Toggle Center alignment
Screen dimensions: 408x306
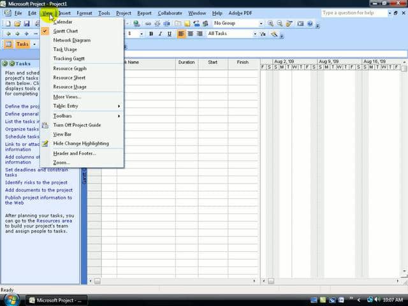point(191,34)
